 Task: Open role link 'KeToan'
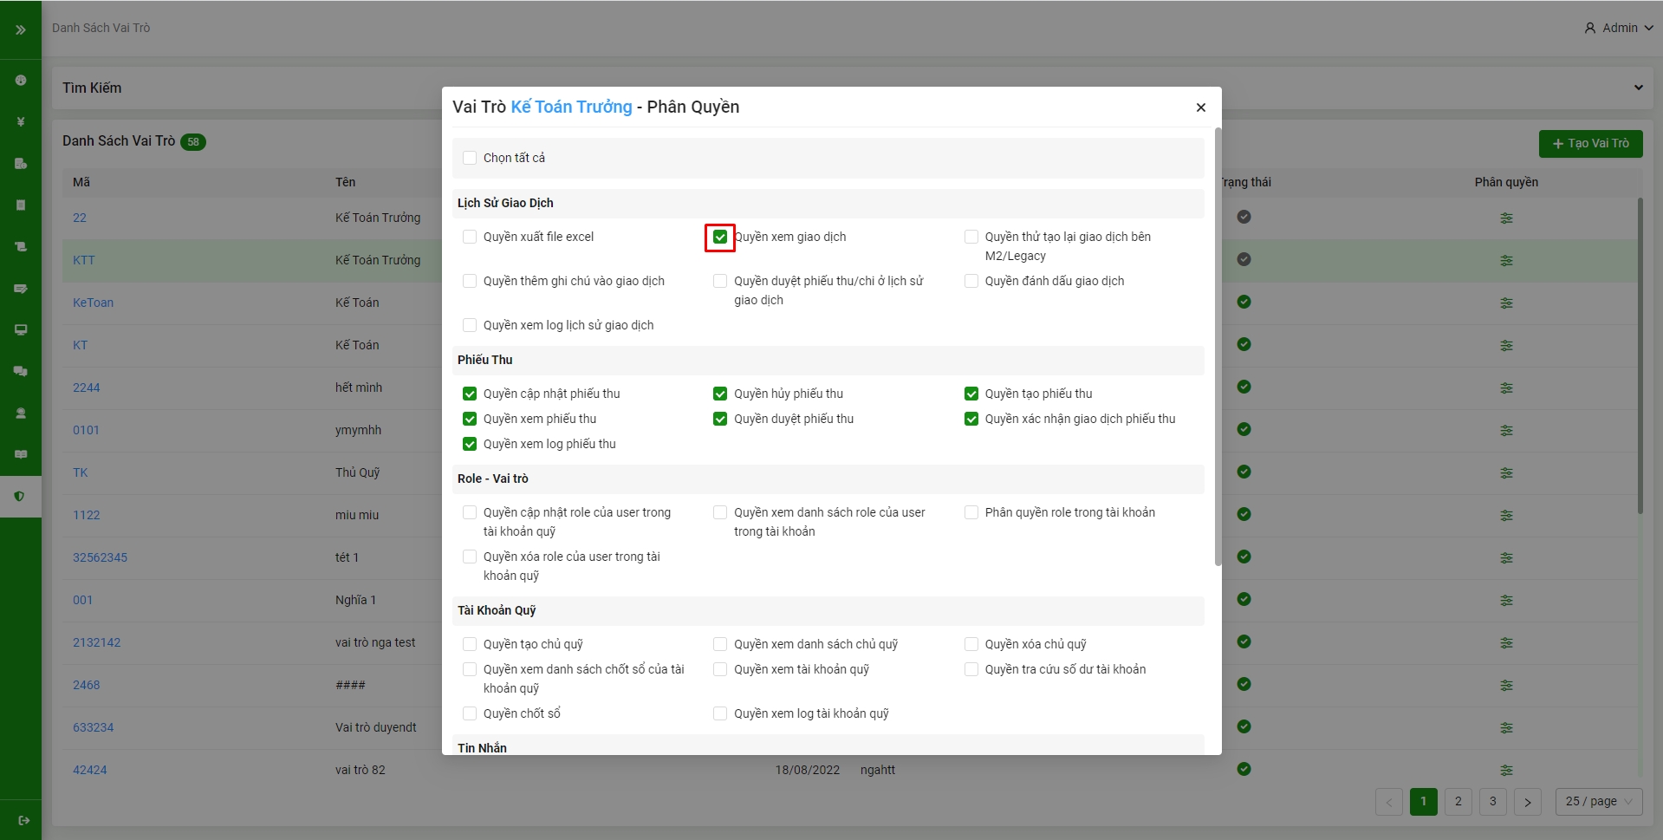coord(93,303)
